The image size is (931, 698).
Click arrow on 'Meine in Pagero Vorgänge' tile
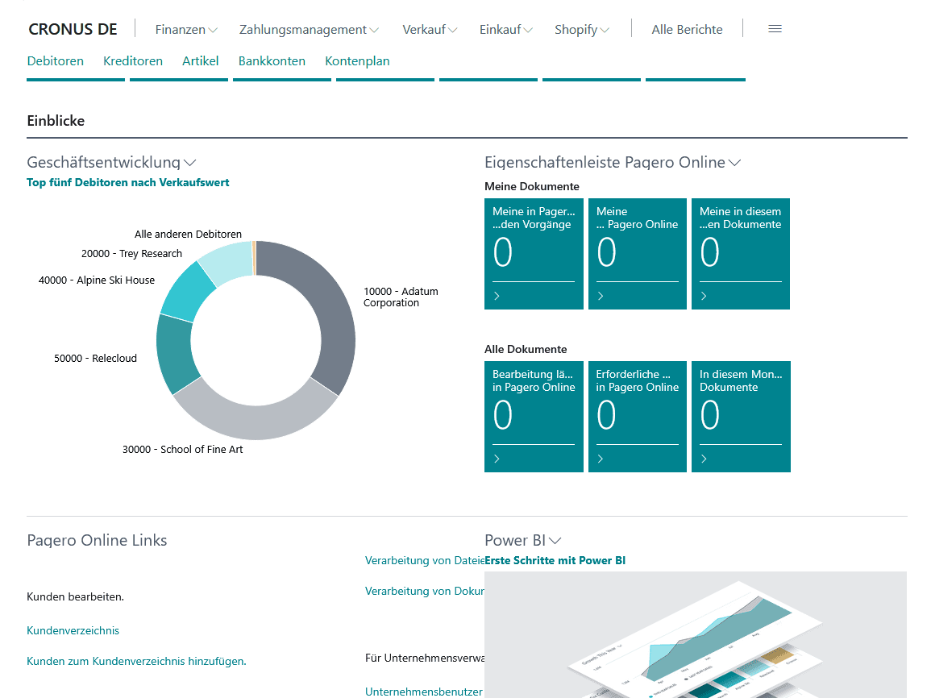[497, 296]
